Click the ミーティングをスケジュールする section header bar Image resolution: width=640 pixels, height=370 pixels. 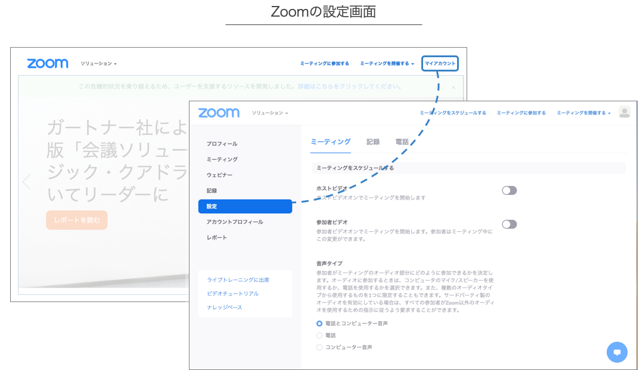coord(468,168)
